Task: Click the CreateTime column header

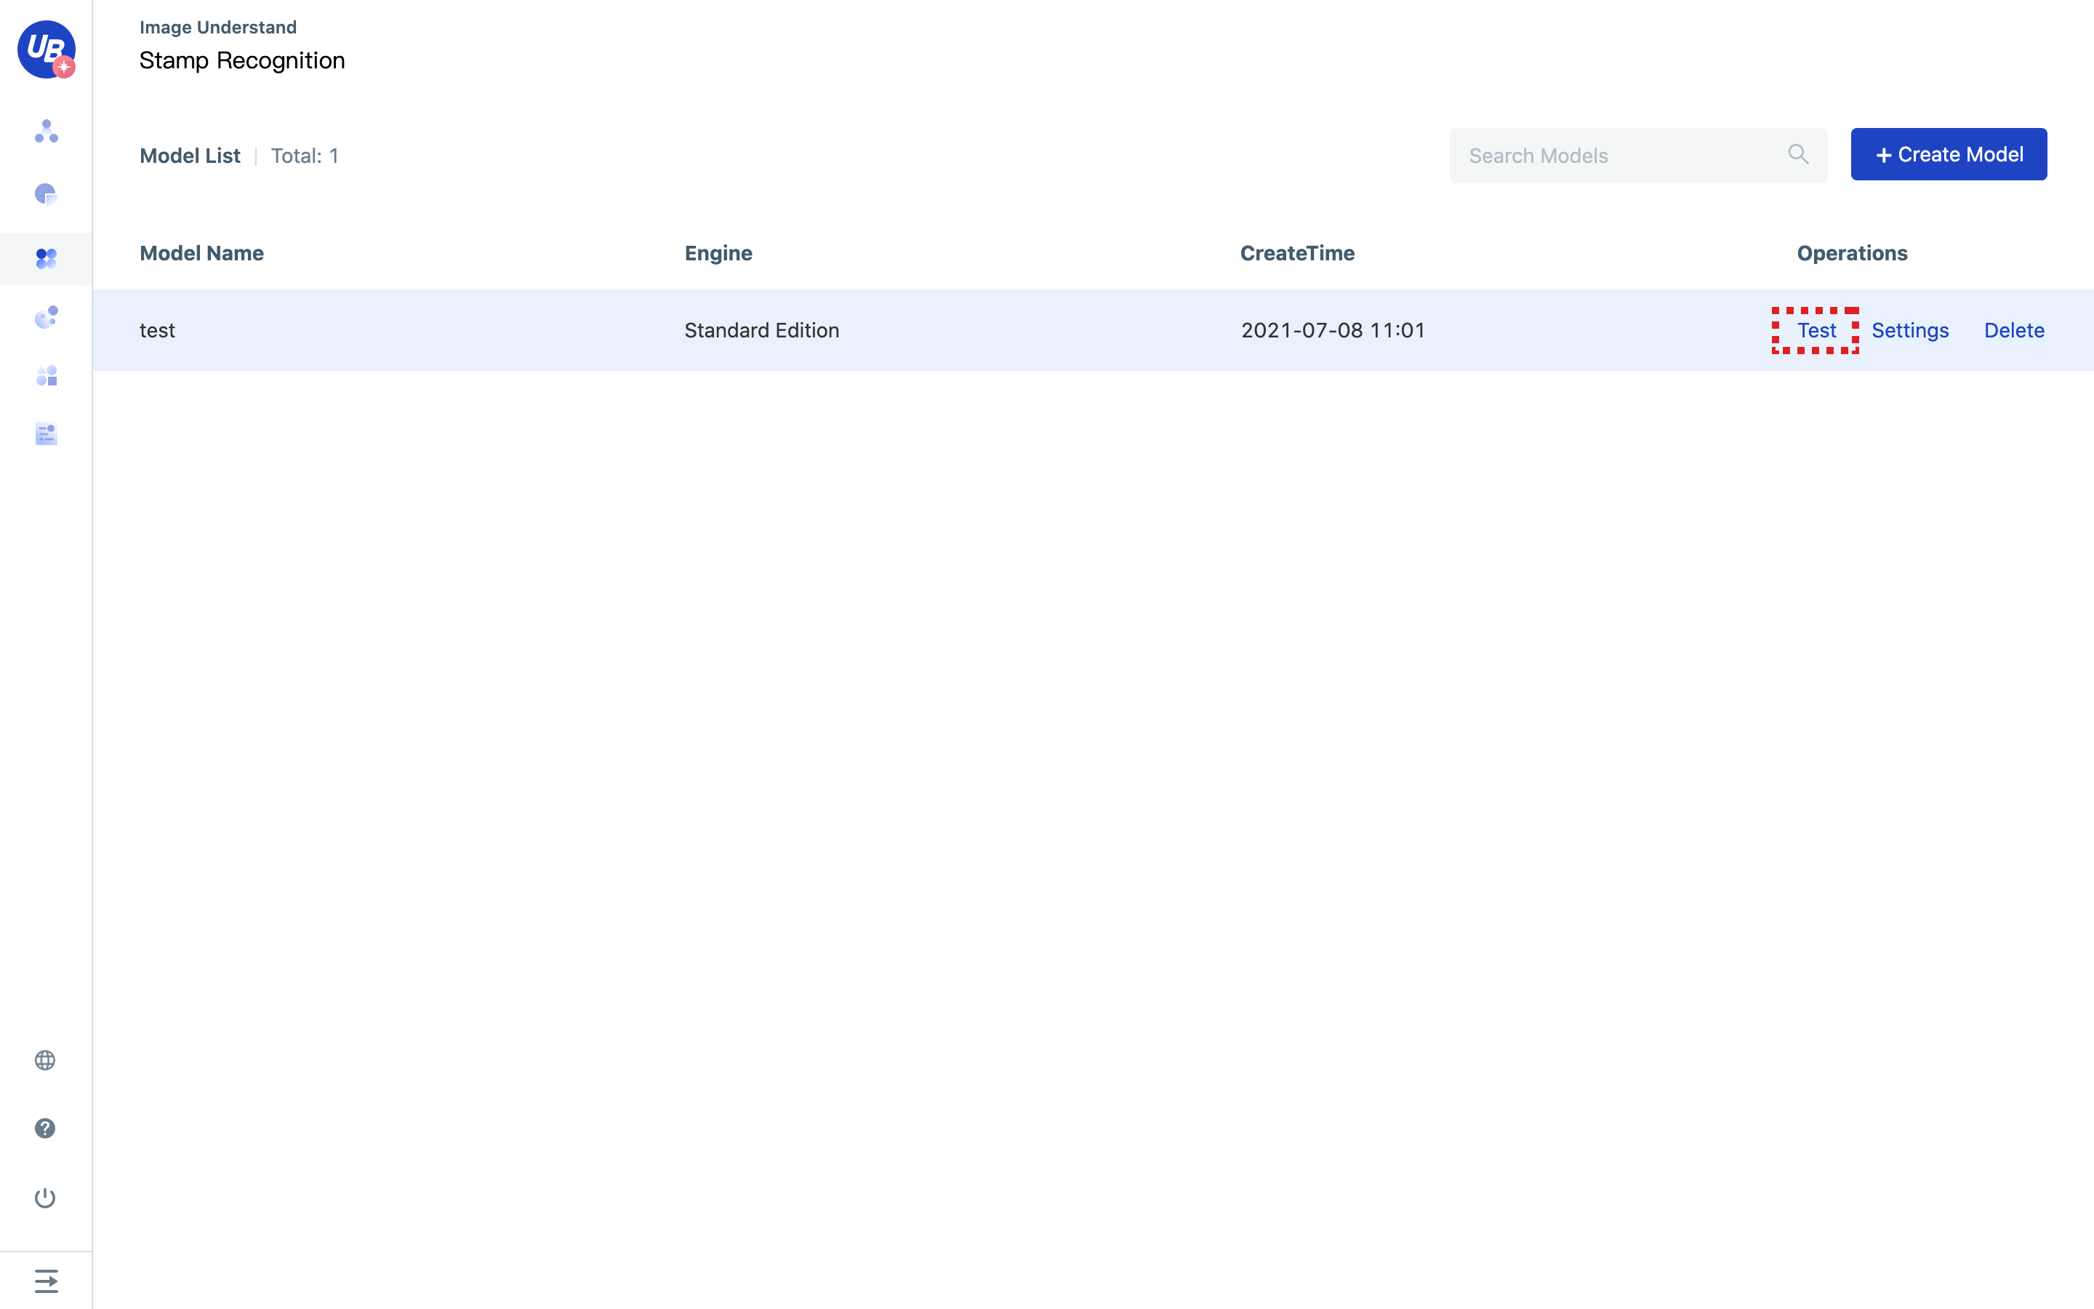Action: [1297, 253]
